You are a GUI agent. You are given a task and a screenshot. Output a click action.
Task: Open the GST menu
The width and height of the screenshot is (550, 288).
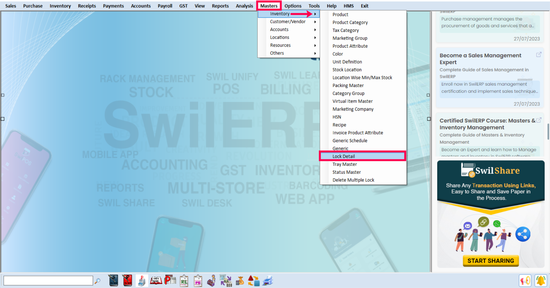183,6
